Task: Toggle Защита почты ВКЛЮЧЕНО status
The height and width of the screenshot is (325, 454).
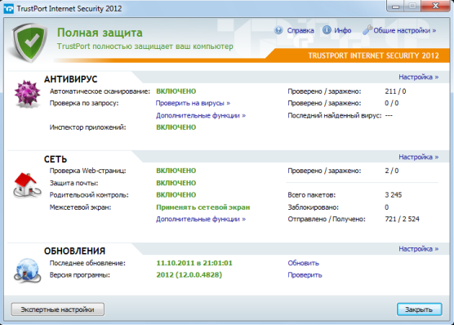Action: coord(176,183)
